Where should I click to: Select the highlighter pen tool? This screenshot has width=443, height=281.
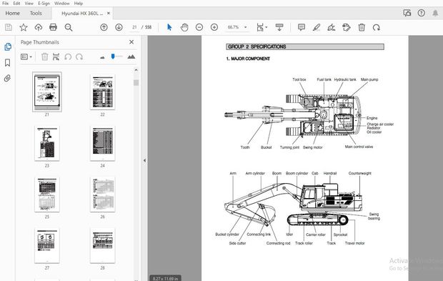(317, 27)
